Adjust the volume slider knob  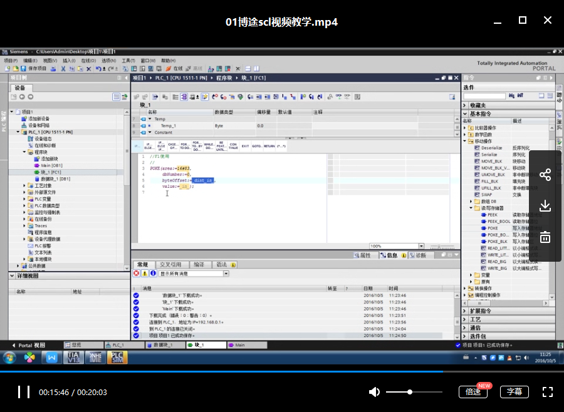(410, 392)
